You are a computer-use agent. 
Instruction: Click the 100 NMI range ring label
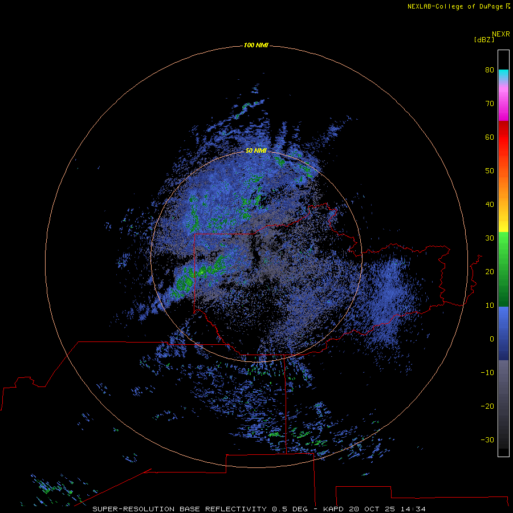(256, 45)
